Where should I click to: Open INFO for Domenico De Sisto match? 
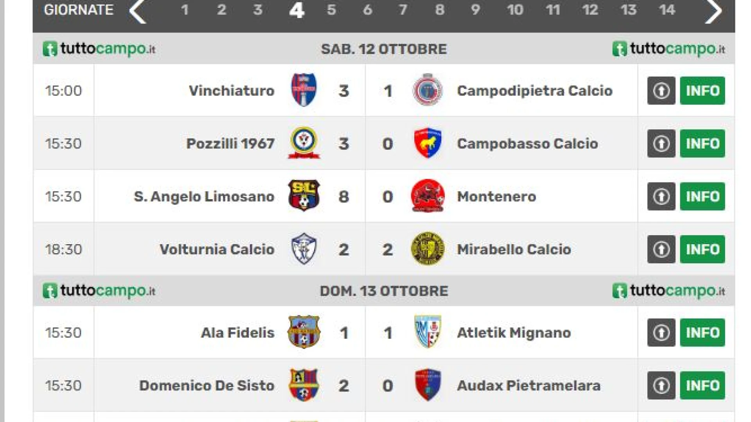pyautogui.click(x=702, y=385)
